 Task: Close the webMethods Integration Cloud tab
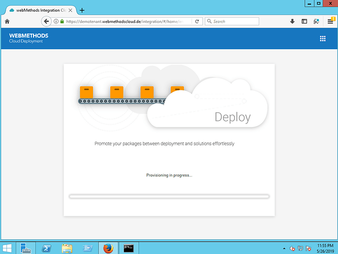(70, 10)
